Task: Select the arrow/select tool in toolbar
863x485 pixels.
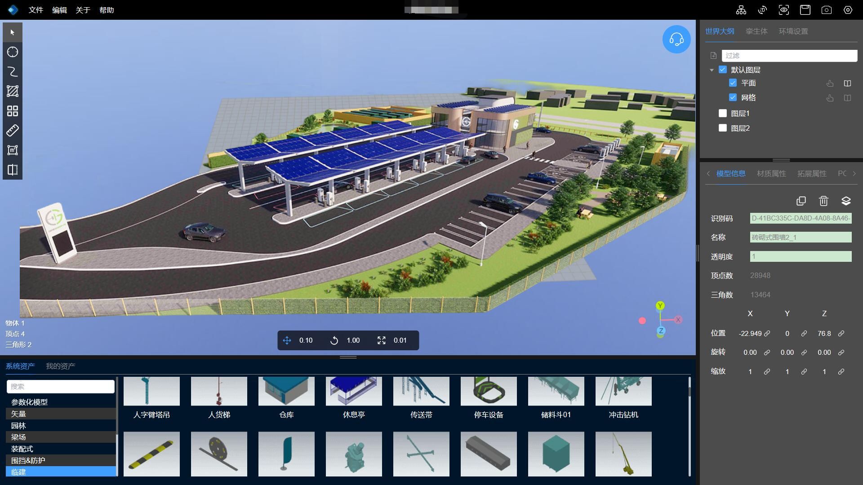Action: [12, 33]
